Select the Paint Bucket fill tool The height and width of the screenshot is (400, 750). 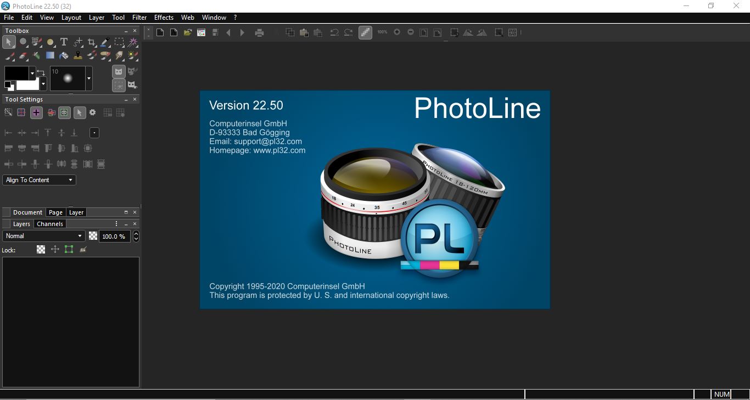pyautogui.click(x=64, y=55)
